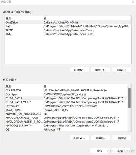136x155 pixels.
Task: Click the C:\WINDOWS\system32\cmd.exe value
Action: tap(65, 94)
